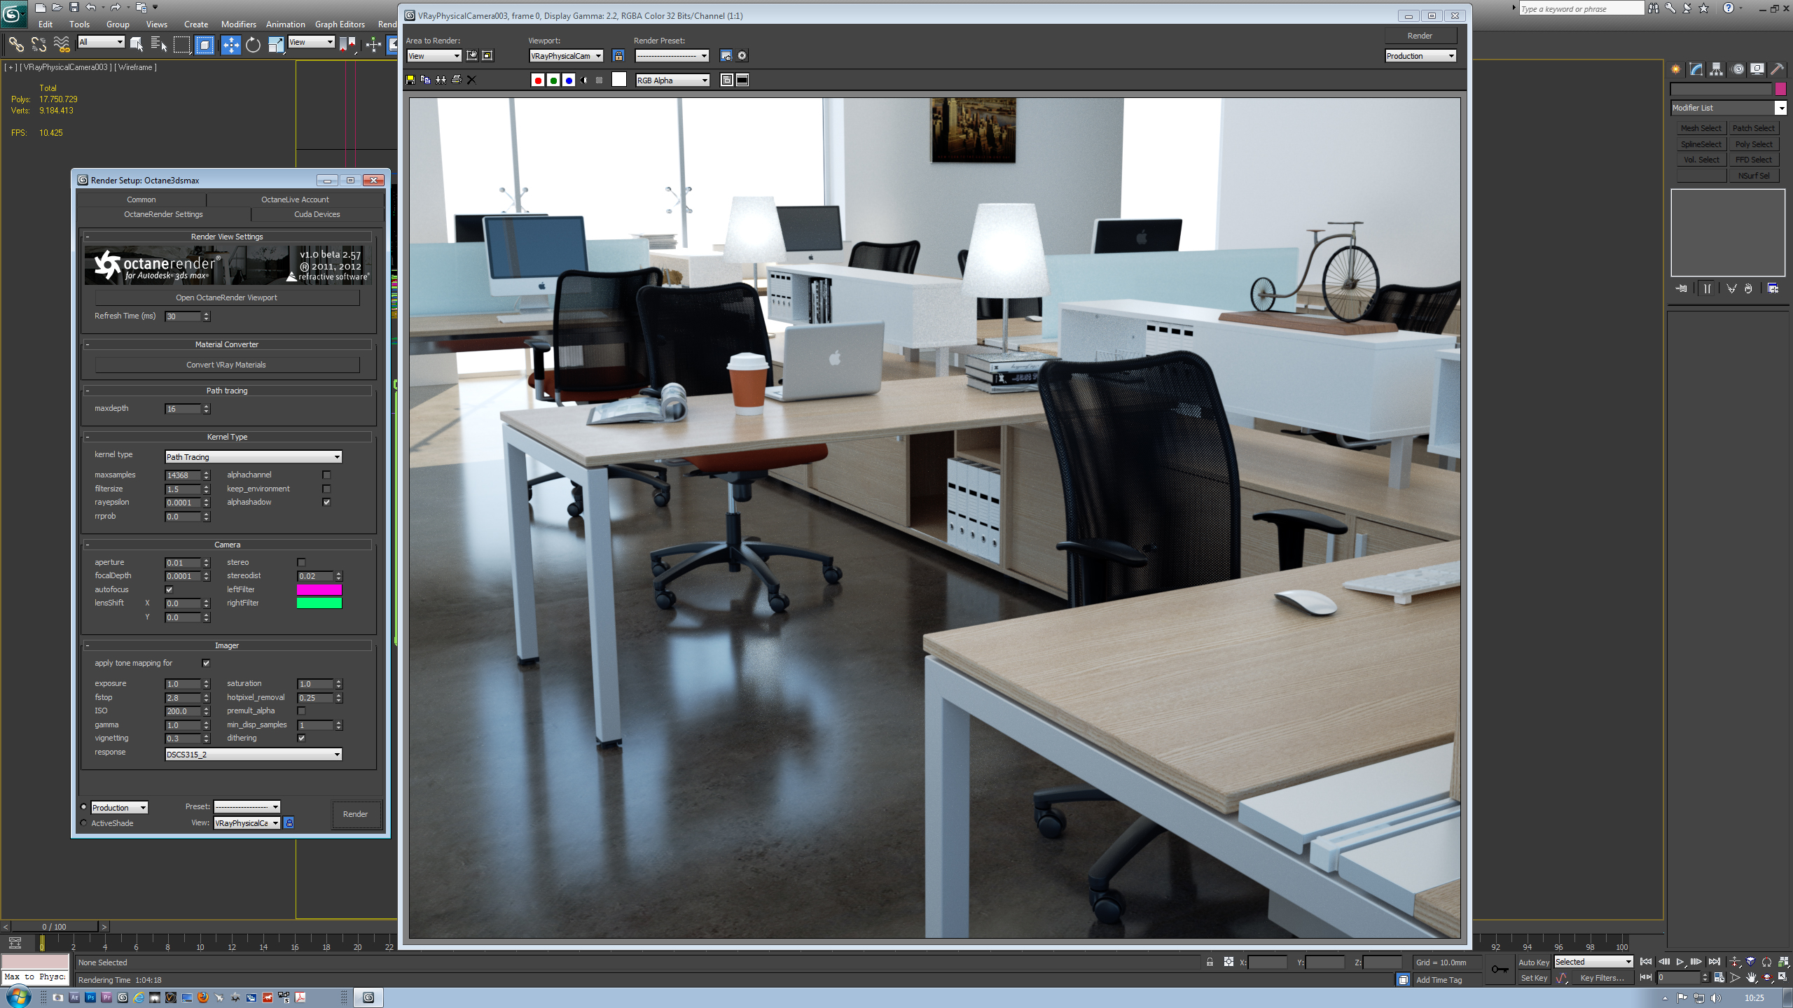Open the Area to Render dropdown

pos(434,56)
